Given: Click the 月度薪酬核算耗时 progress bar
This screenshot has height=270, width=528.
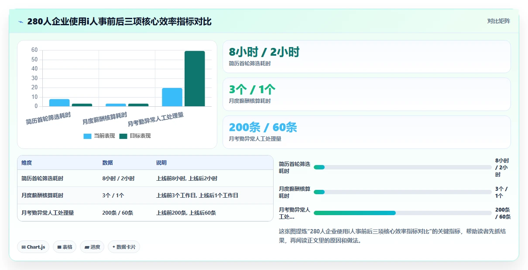Looking at the screenshot, I should [x=402, y=192].
